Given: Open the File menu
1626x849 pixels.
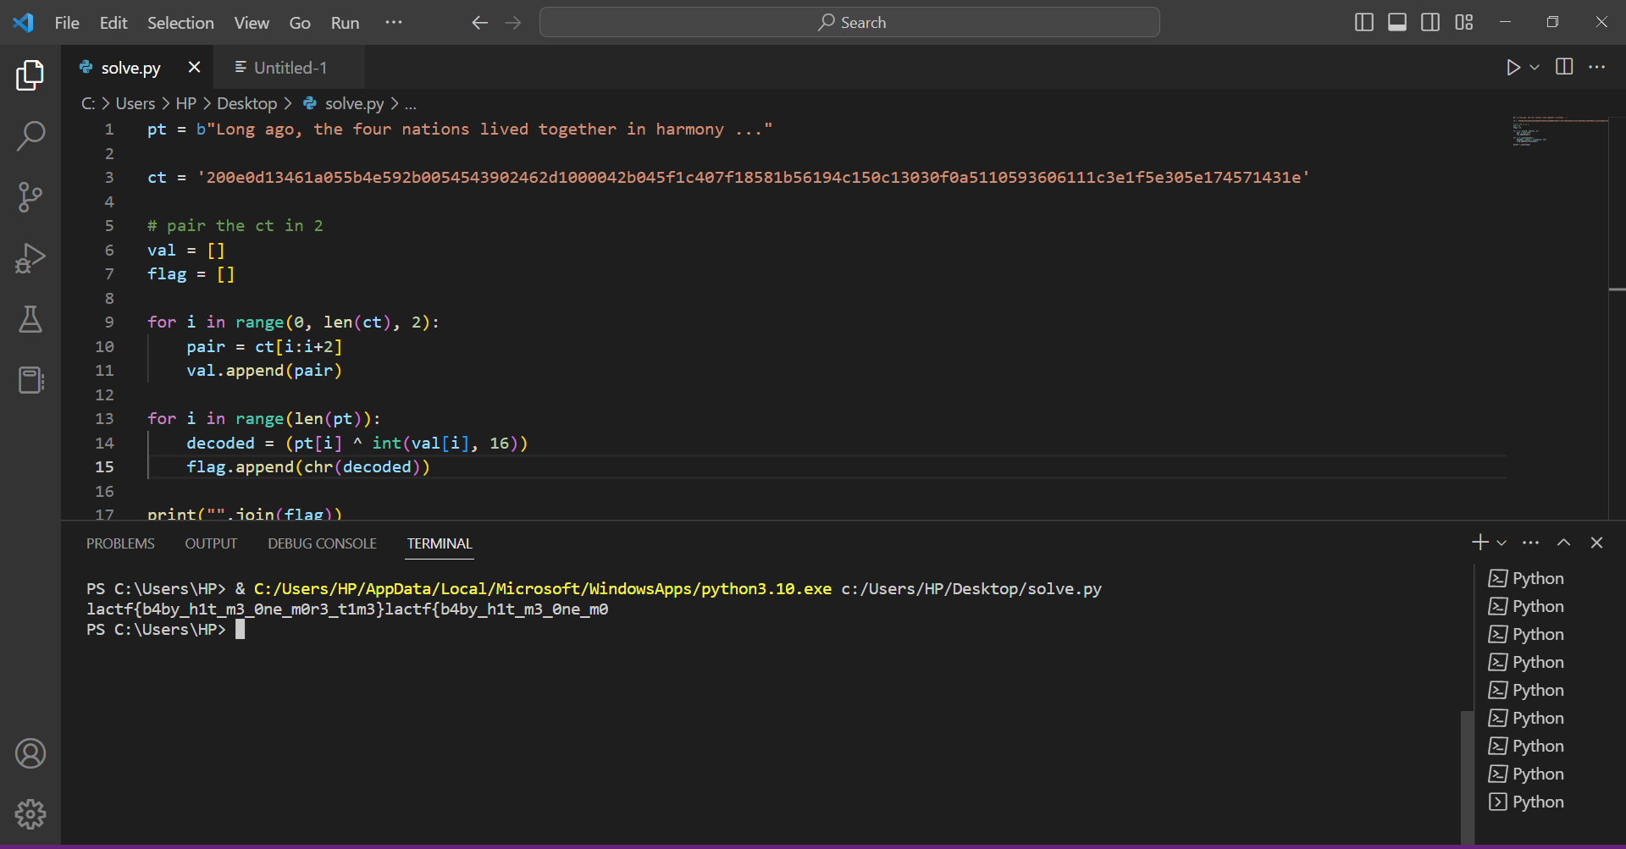Looking at the screenshot, I should [x=67, y=23].
